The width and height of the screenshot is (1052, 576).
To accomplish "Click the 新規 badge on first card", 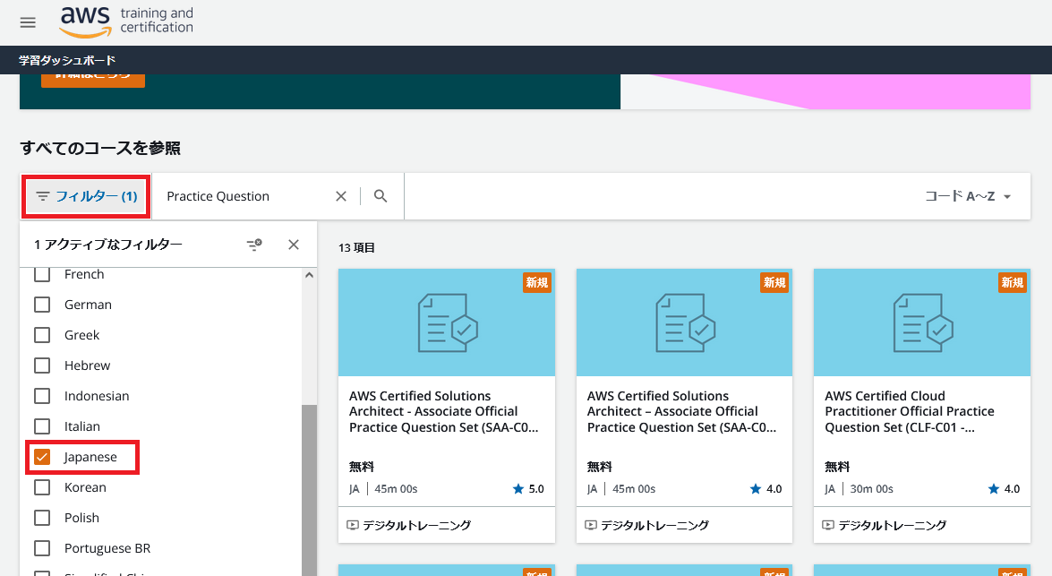I will [536, 283].
